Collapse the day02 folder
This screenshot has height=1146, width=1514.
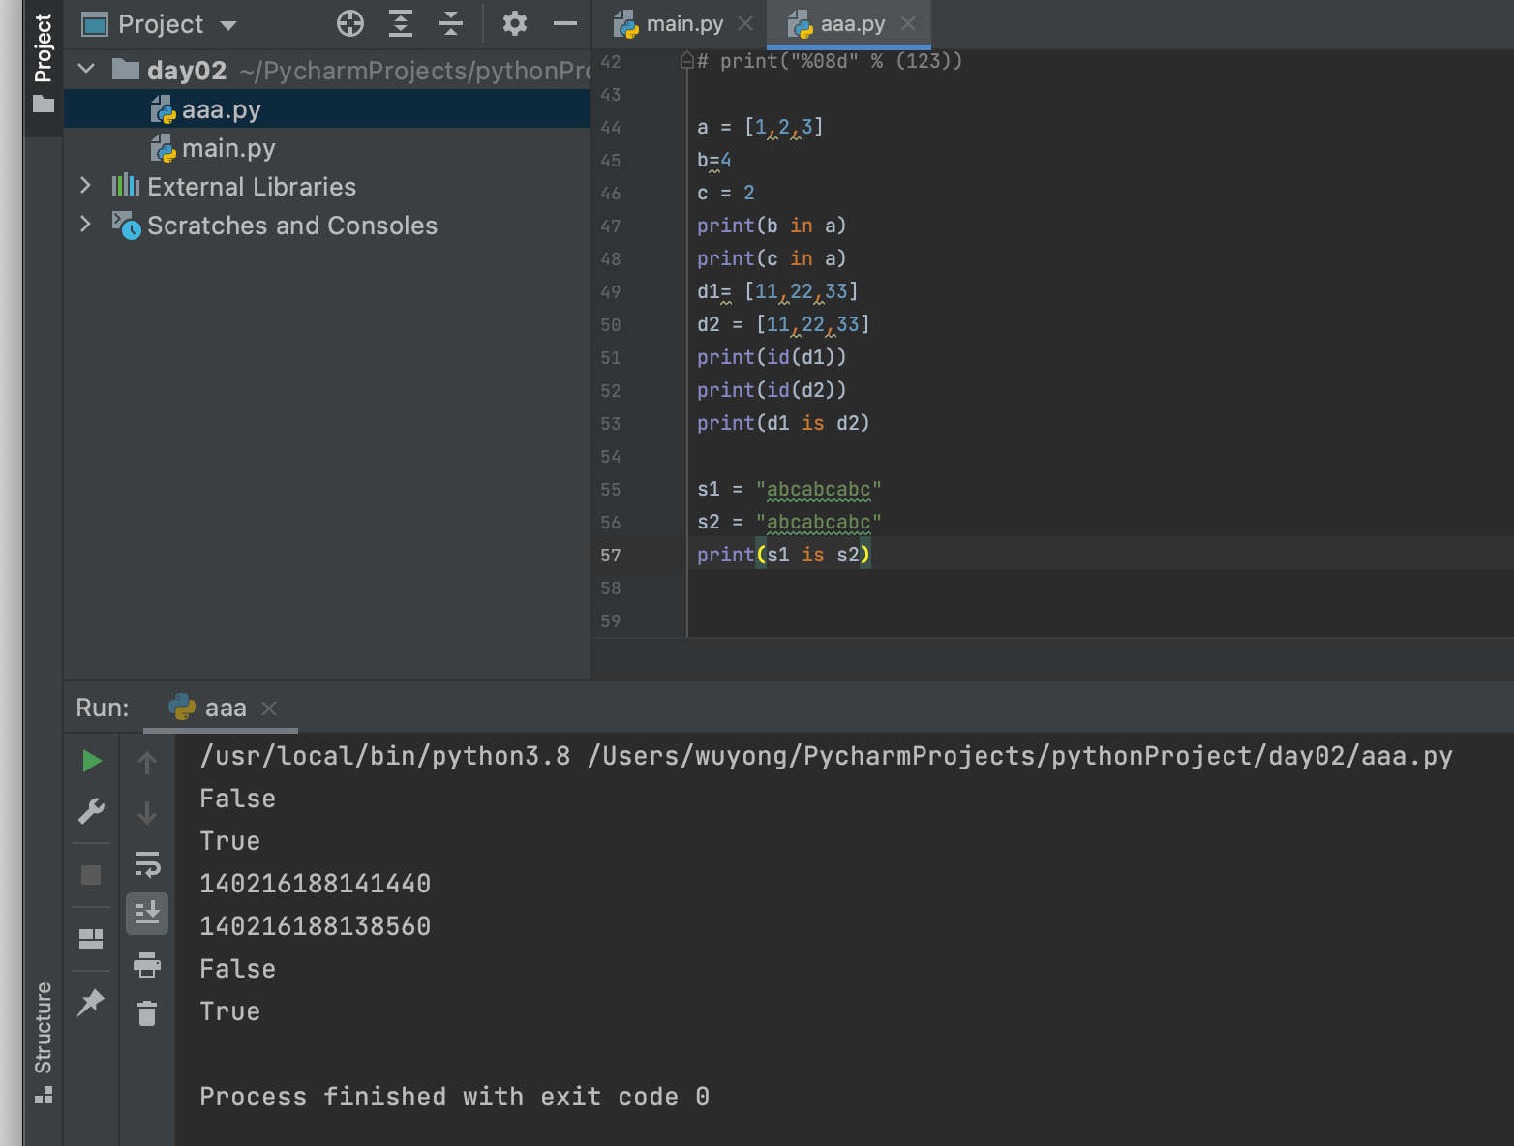pyautogui.click(x=86, y=69)
